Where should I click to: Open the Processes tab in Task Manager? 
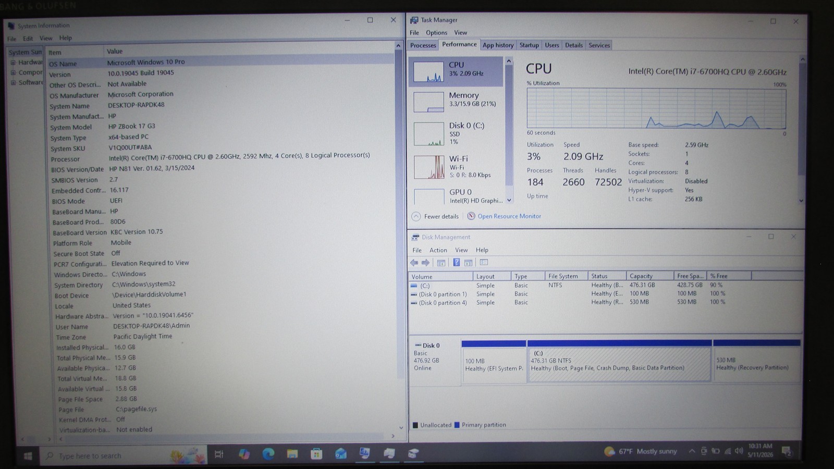pos(423,45)
